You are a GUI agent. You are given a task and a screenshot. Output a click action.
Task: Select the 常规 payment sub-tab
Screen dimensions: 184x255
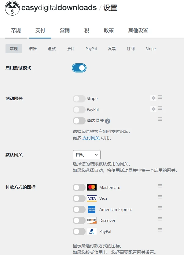(14, 49)
